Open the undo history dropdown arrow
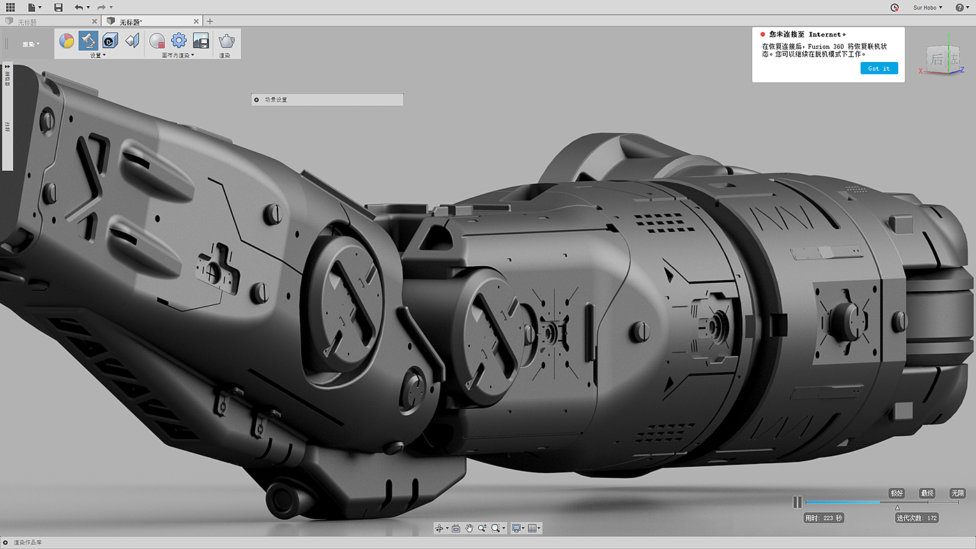976x549 pixels. click(88, 8)
